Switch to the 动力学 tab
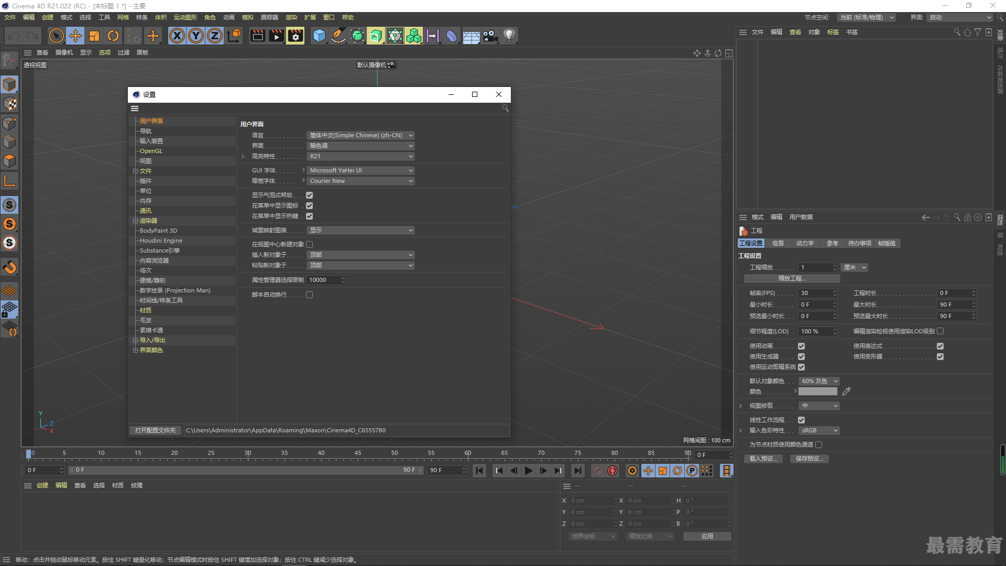Image resolution: width=1006 pixels, height=566 pixels. 805,243
